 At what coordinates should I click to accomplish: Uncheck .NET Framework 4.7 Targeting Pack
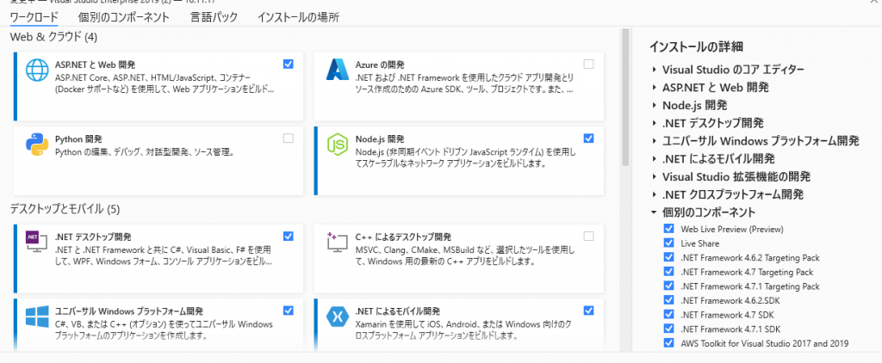tap(668, 272)
